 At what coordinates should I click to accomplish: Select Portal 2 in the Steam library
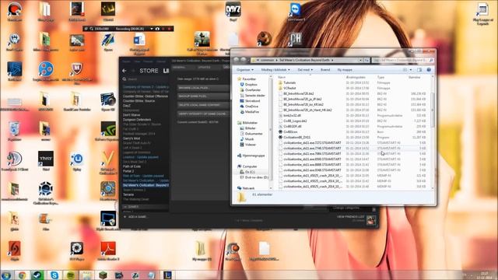[x=128, y=171]
